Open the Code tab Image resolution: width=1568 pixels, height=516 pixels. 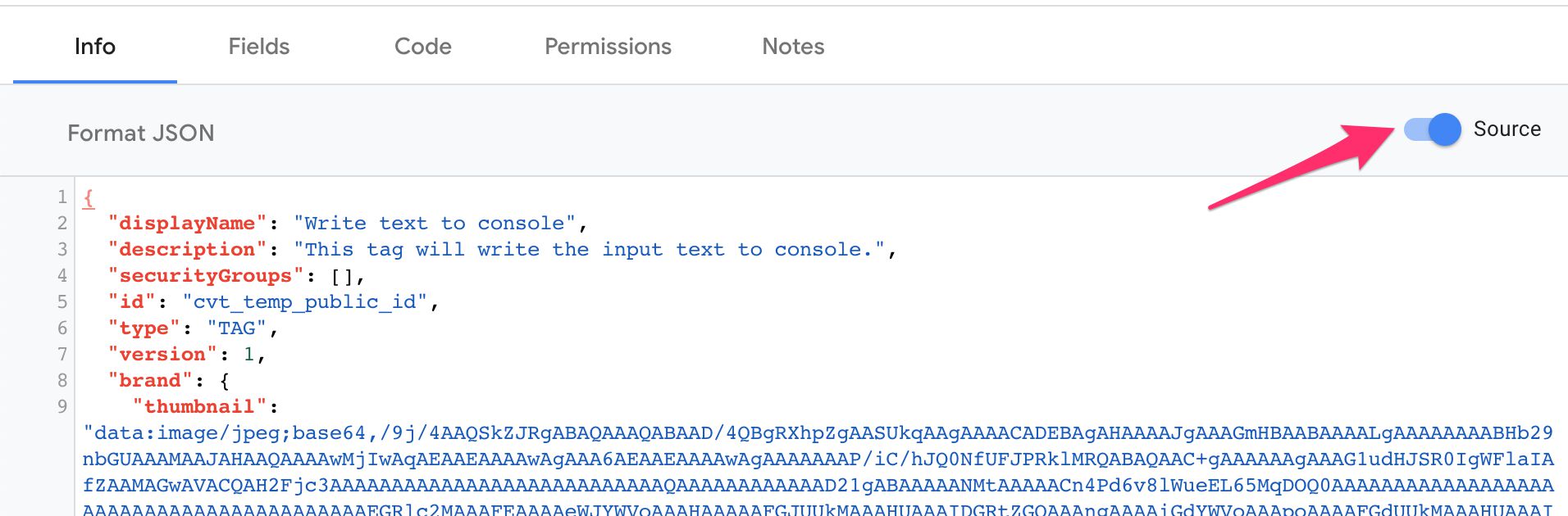tap(423, 47)
